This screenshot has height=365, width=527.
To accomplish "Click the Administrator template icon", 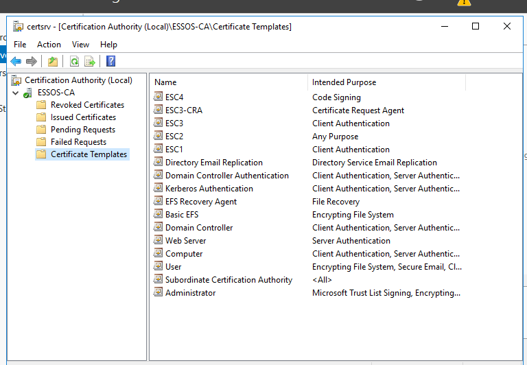I will (x=159, y=293).
